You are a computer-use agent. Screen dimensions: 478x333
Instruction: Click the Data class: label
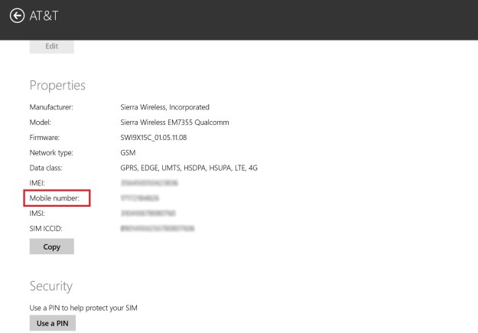[x=46, y=168]
